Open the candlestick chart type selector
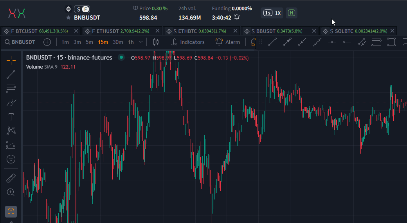Screen dimensions: 407x223 click(156, 42)
